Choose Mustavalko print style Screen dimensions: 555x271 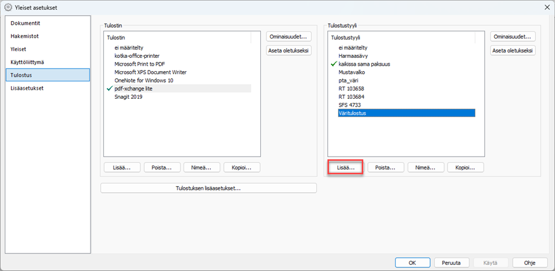[351, 72]
